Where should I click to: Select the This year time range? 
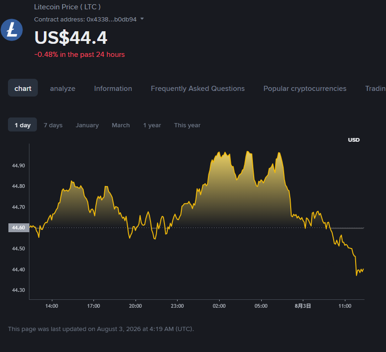pos(187,125)
